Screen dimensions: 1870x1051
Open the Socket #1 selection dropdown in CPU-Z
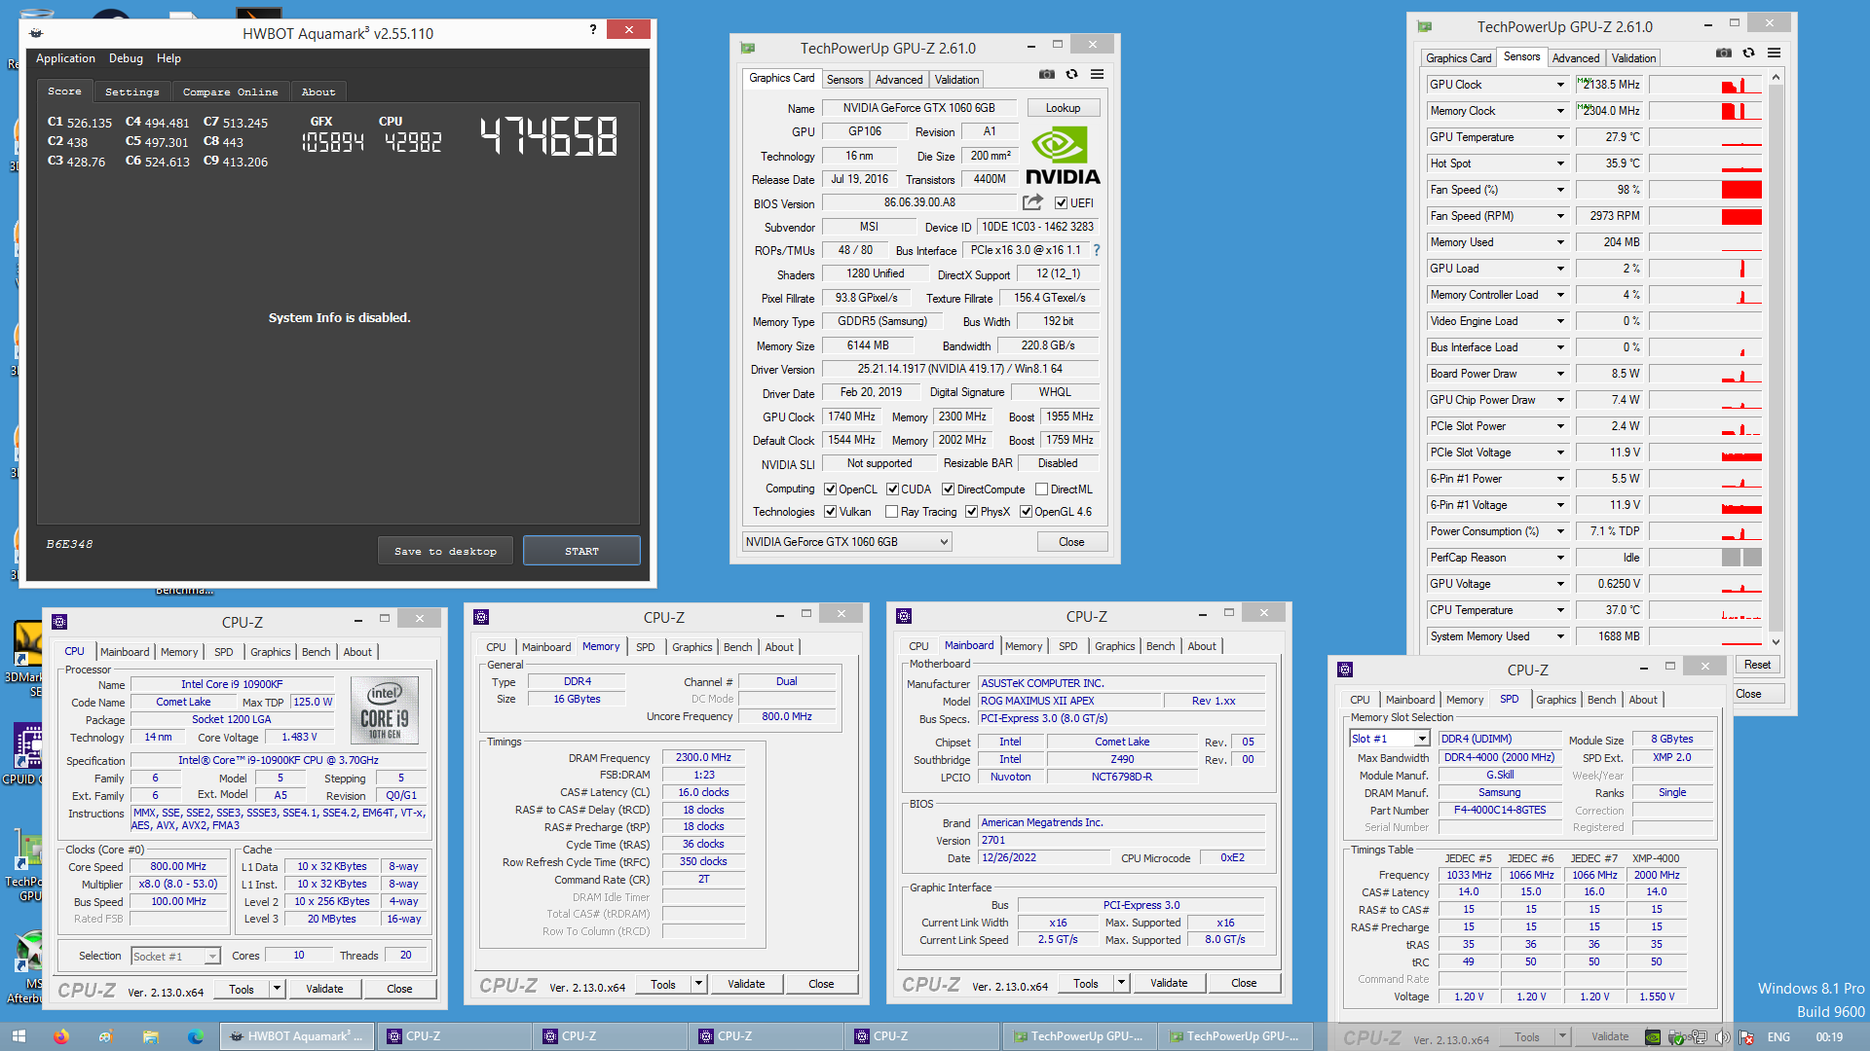tap(175, 957)
